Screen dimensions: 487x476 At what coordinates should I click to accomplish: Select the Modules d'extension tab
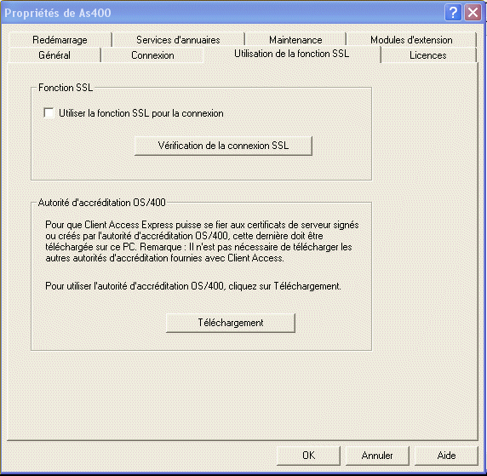411,40
